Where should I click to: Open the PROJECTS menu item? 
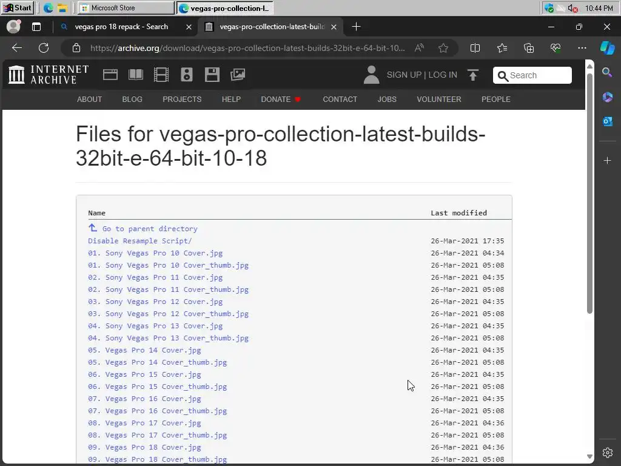[x=182, y=99]
